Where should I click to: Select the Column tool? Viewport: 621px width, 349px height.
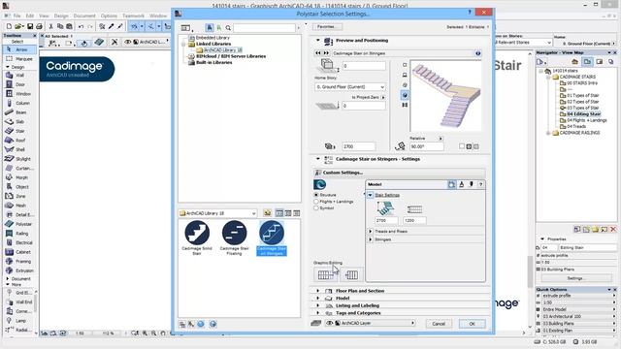coord(19,103)
